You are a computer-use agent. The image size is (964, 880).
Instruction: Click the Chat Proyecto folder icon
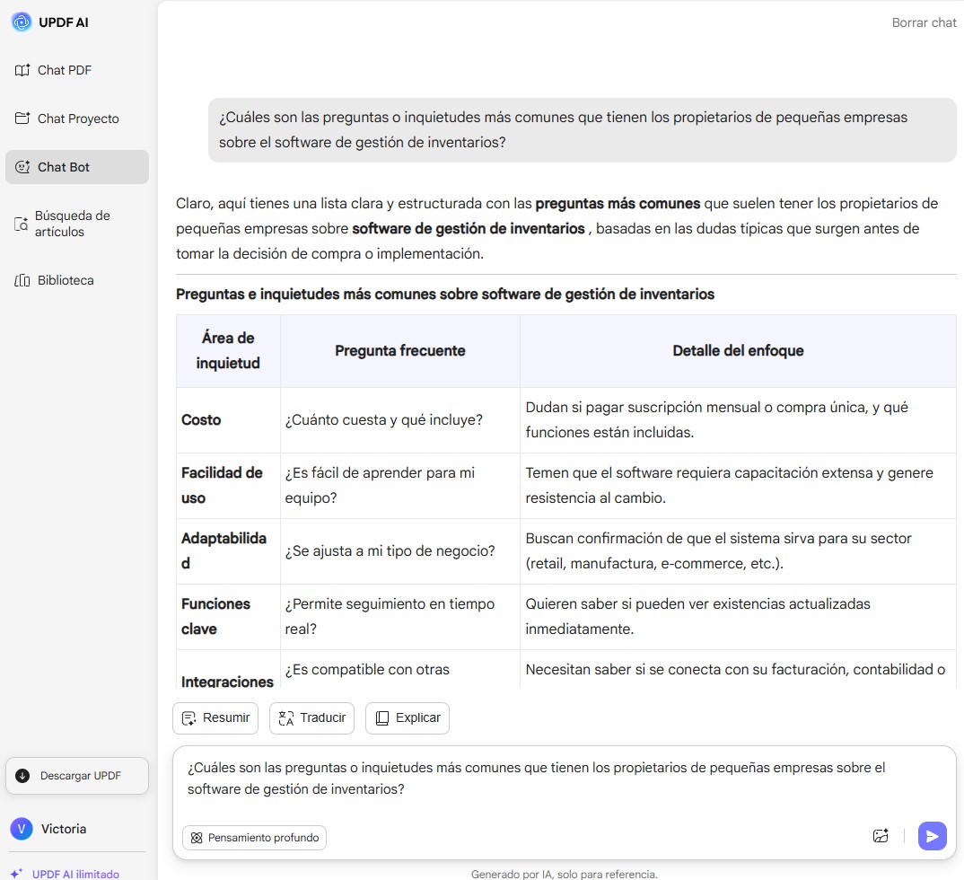[22, 118]
